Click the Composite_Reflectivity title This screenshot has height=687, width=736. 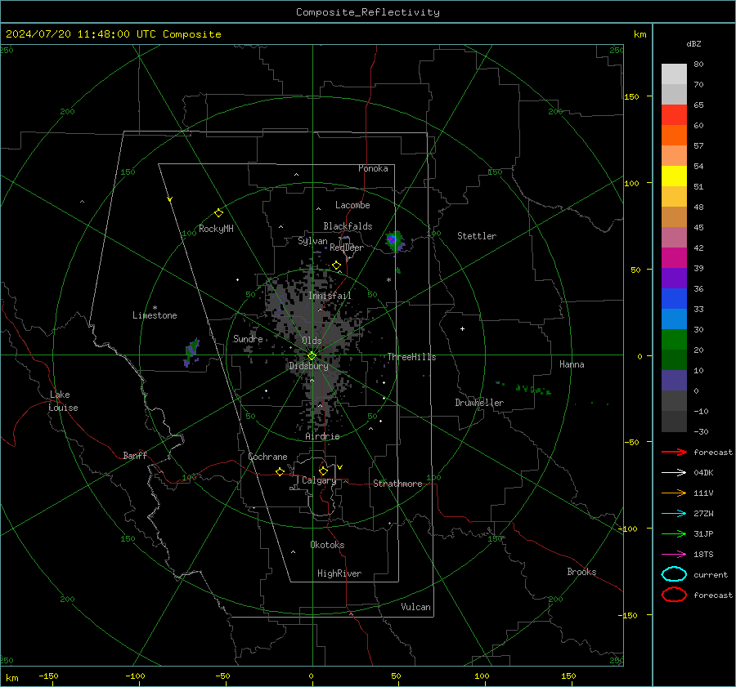[x=368, y=12]
